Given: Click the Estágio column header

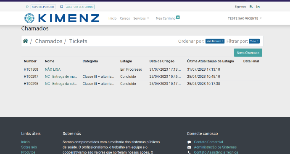Looking at the screenshot, I should coord(126,61).
